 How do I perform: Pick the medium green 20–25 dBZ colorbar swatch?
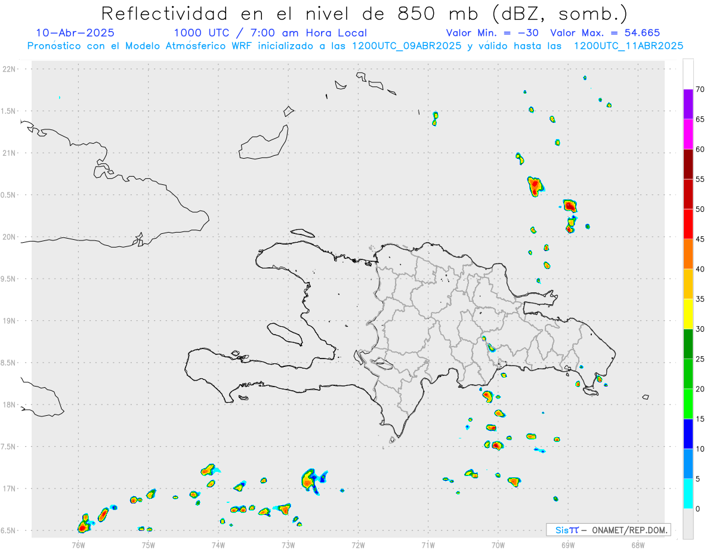tap(688, 374)
